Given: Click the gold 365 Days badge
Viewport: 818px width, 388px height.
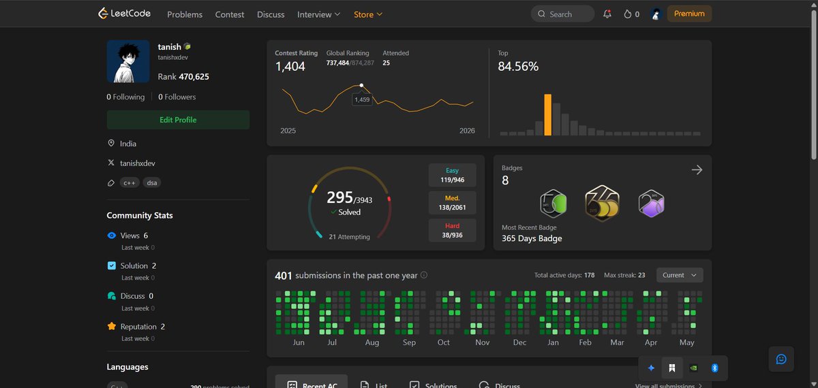Looking at the screenshot, I should point(603,202).
